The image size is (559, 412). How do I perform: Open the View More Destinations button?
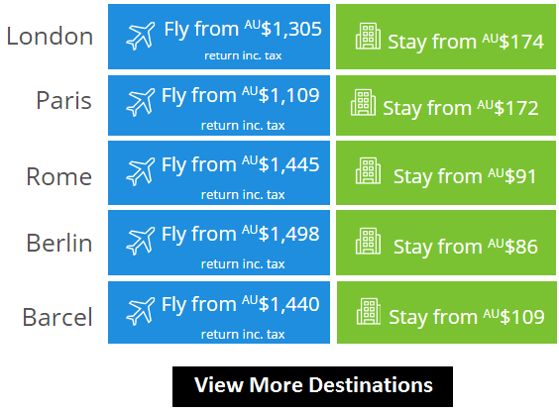pyautogui.click(x=312, y=386)
